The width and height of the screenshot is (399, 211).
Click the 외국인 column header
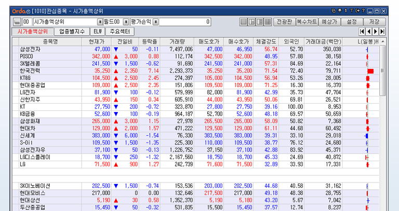[x=291, y=41]
